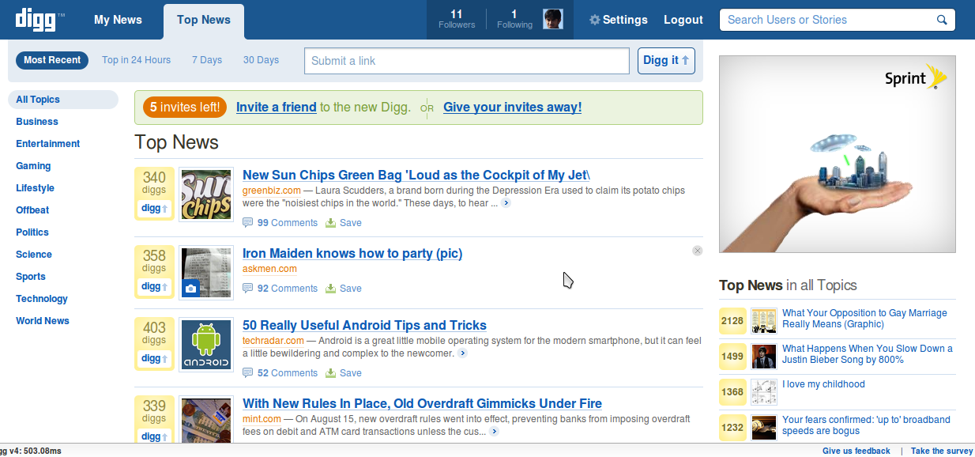The image size is (975, 457).
Task: Open Settings via the gear icon
Action: [595, 20]
